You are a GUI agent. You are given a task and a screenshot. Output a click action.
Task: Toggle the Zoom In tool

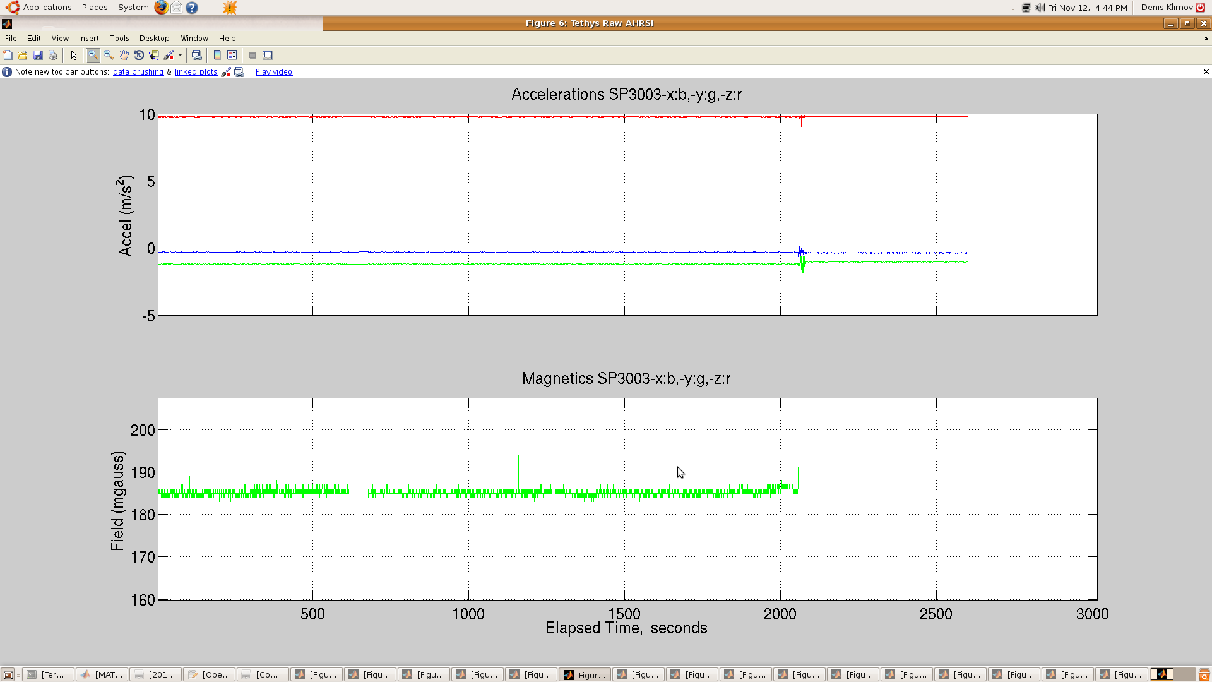[x=93, y=56]
